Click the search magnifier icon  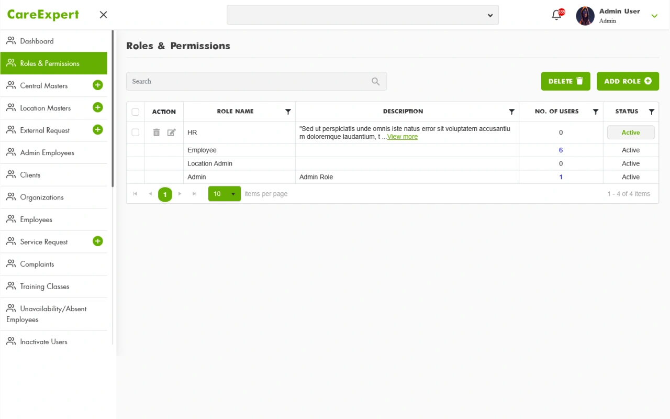pyautogui.click(x=375, y=81)
